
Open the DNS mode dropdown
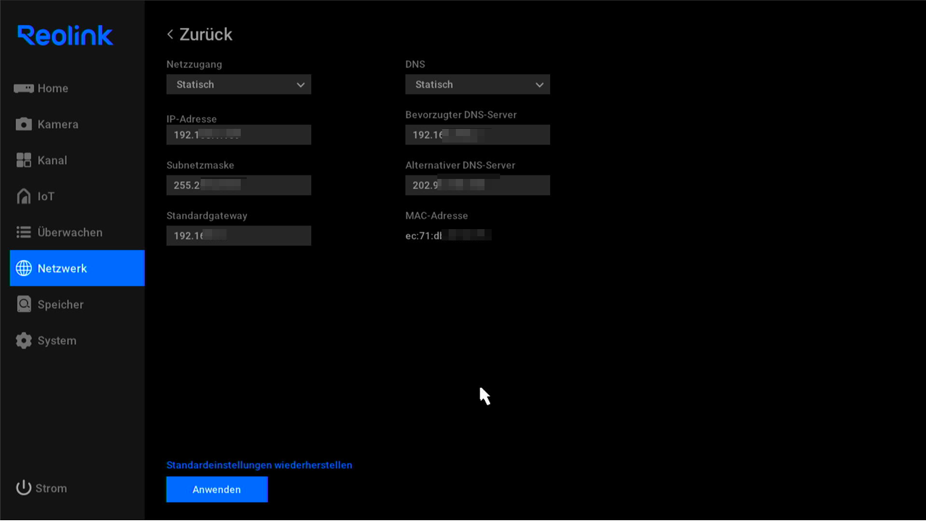click(477, 85)
